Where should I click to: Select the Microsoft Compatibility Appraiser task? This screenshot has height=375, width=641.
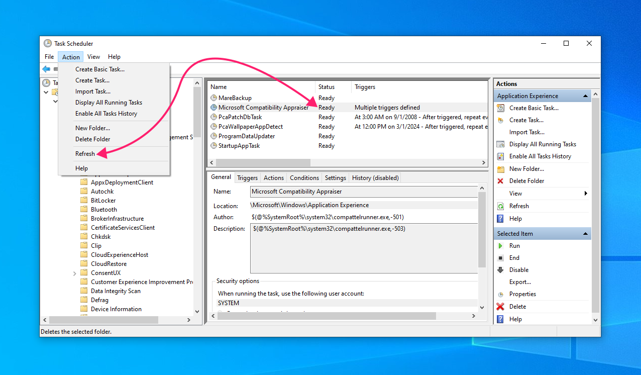[x=348, y=108]
